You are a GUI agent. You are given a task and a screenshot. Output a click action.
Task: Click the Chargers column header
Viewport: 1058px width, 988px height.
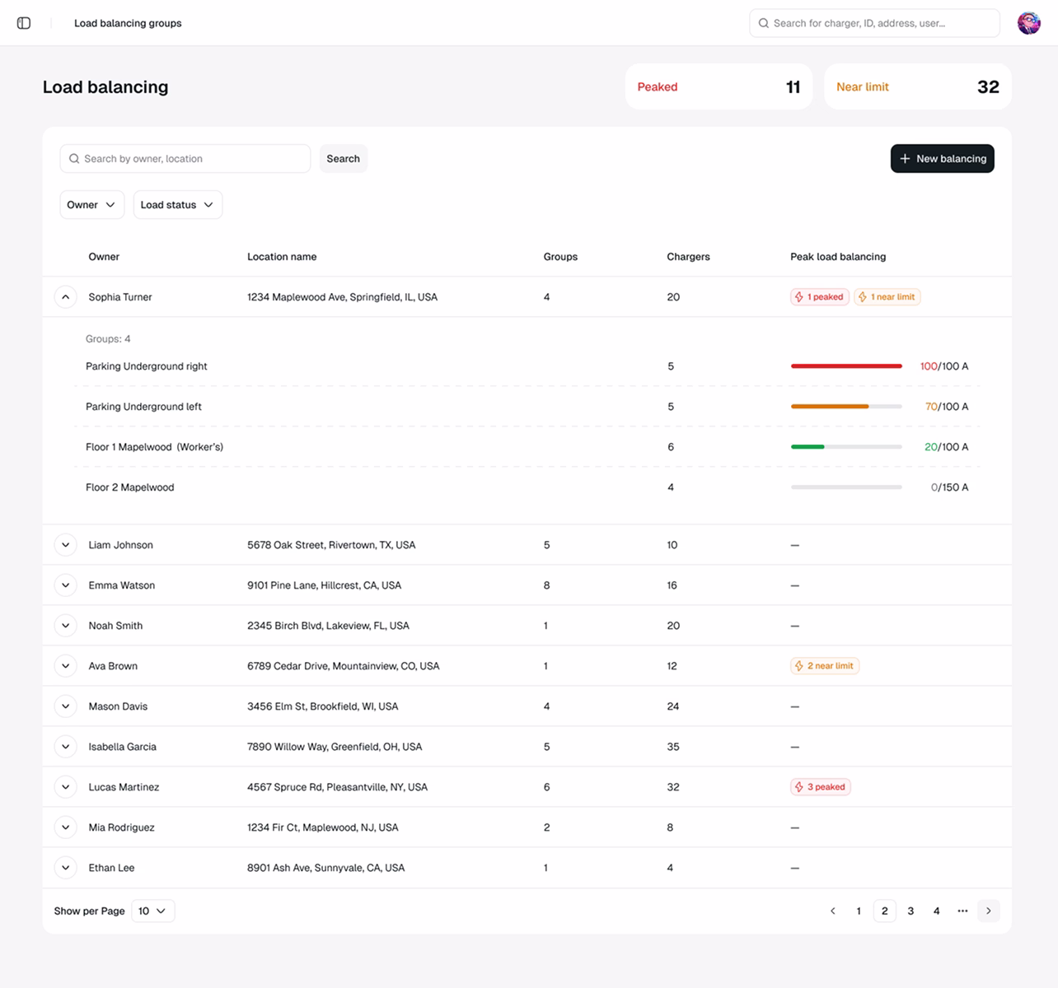[688, 257]
